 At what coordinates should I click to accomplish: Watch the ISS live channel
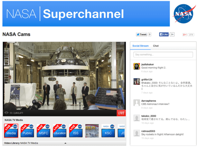76,131
